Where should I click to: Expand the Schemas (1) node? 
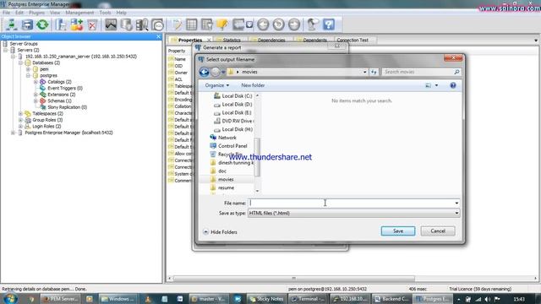click(36, 100)
